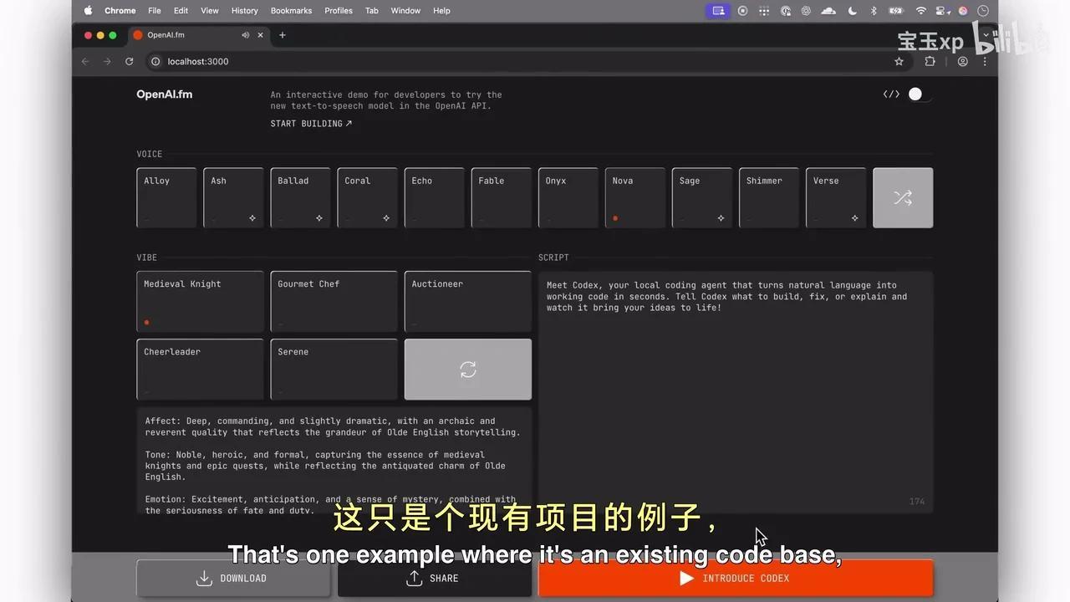Image resolution: width=1070 pixels, height=602 pixels.
Task: Choose the Shimmer voice
Action: [x=768, y=197]
